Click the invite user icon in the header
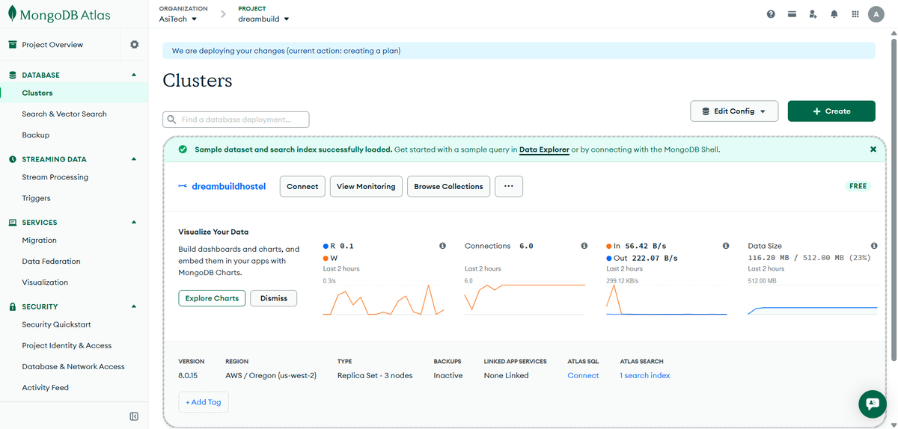The width and height of the screenshot is (898, 429). [x=813, y=15]
